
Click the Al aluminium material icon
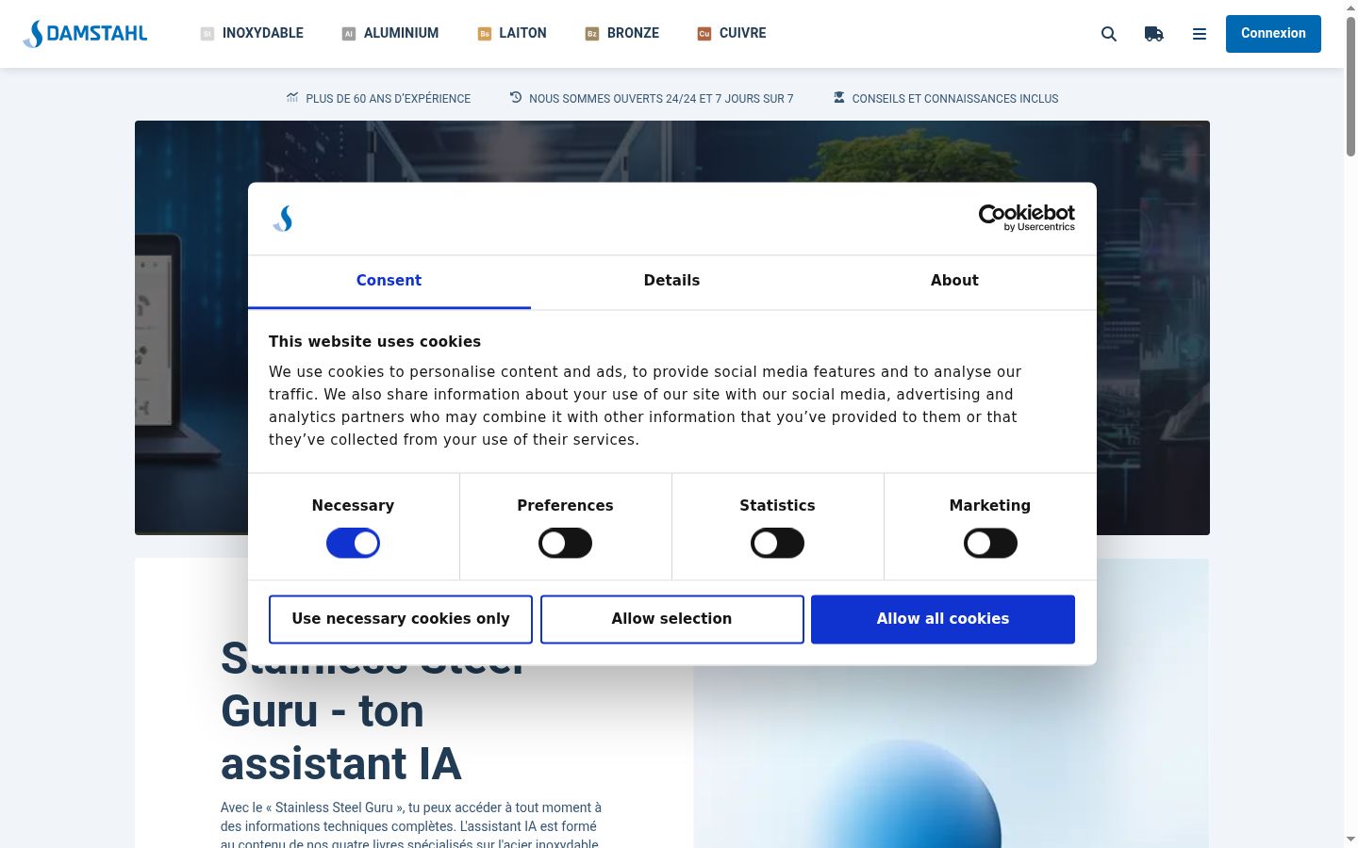pos(349,34)
